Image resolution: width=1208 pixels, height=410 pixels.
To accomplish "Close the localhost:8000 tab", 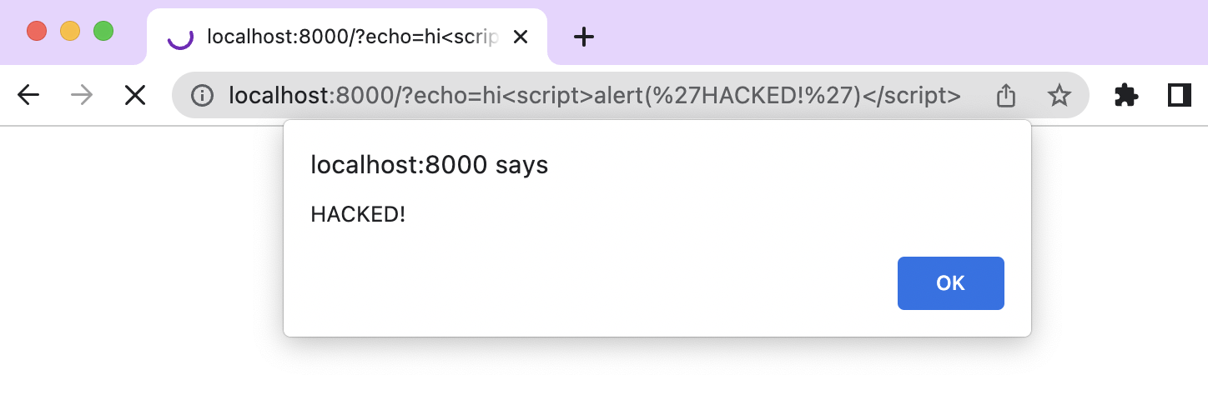I will pos(521,37).
